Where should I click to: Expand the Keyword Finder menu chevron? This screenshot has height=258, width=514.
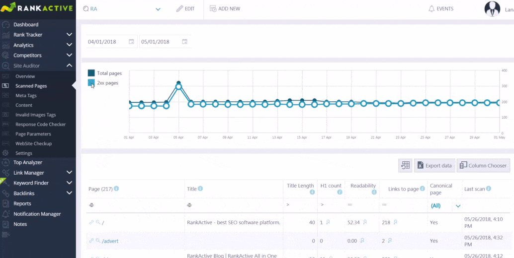pos(69,183)
